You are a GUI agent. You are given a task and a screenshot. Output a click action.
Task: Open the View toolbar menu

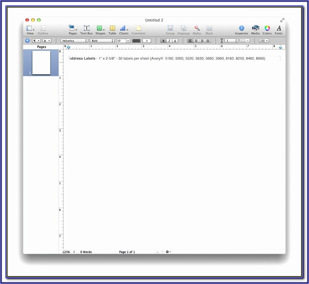pyautogui.click(x=30, y=30)
